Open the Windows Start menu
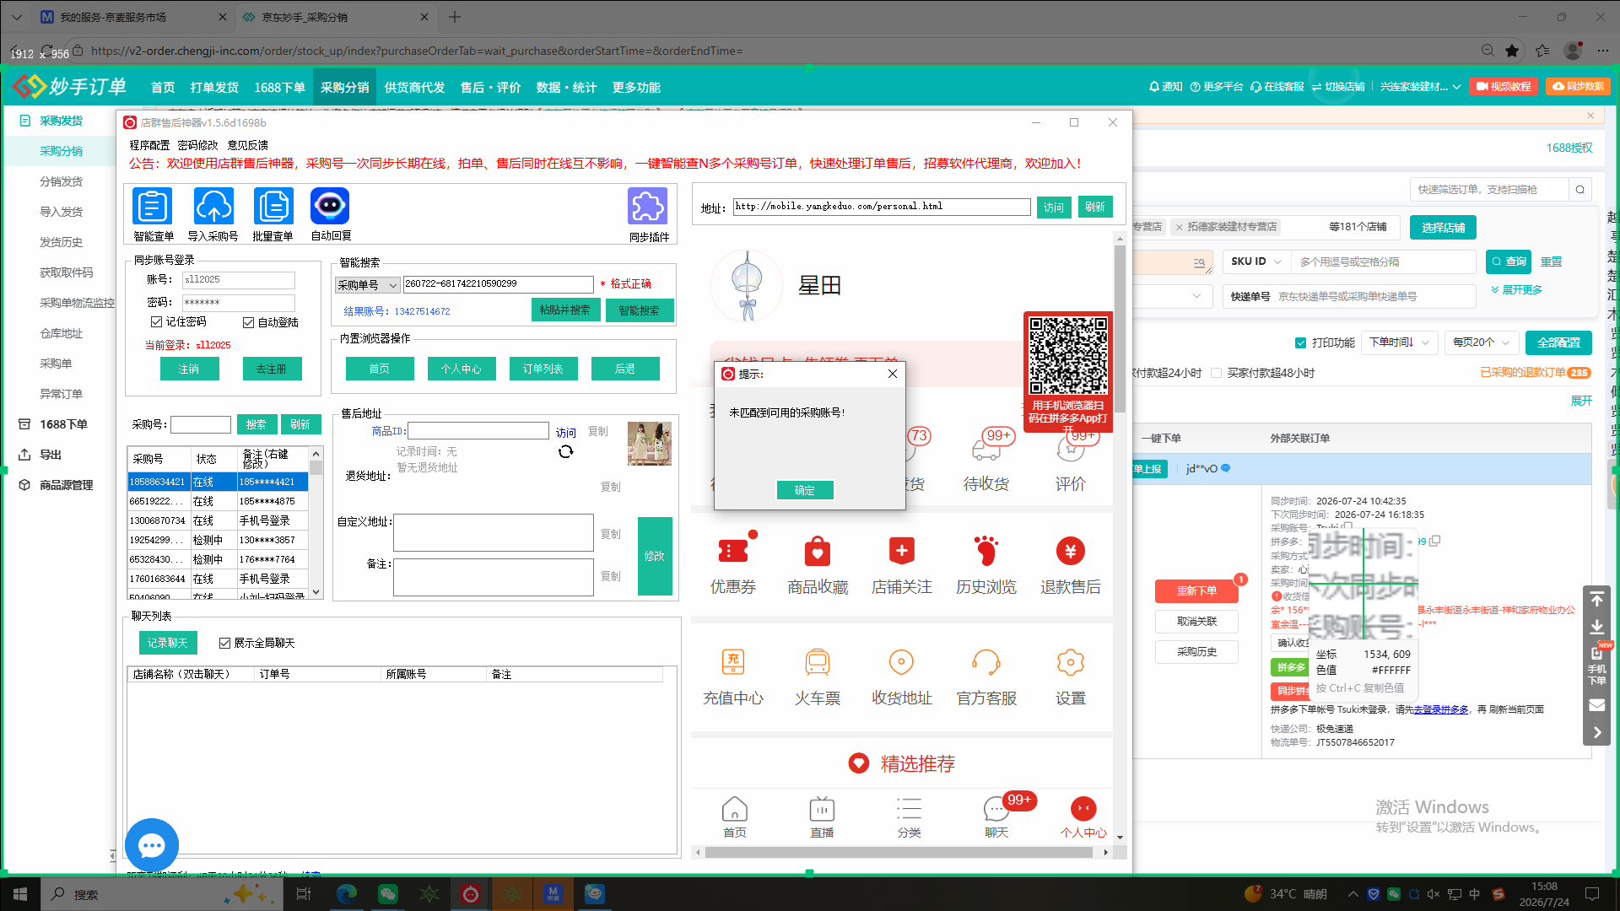 click(20, 894)
